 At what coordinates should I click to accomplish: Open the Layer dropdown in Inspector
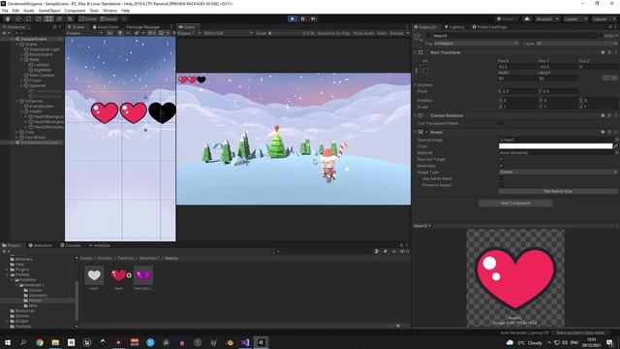point(576,44)
